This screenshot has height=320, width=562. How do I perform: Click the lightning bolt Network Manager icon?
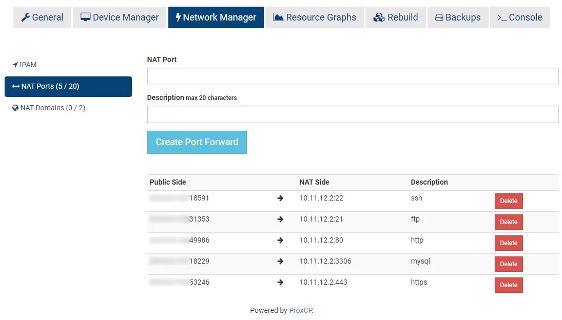pos(178,17)
